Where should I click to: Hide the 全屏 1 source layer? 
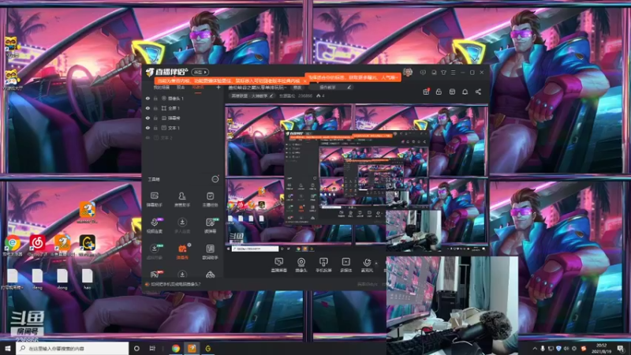click(x=147, y=108)
